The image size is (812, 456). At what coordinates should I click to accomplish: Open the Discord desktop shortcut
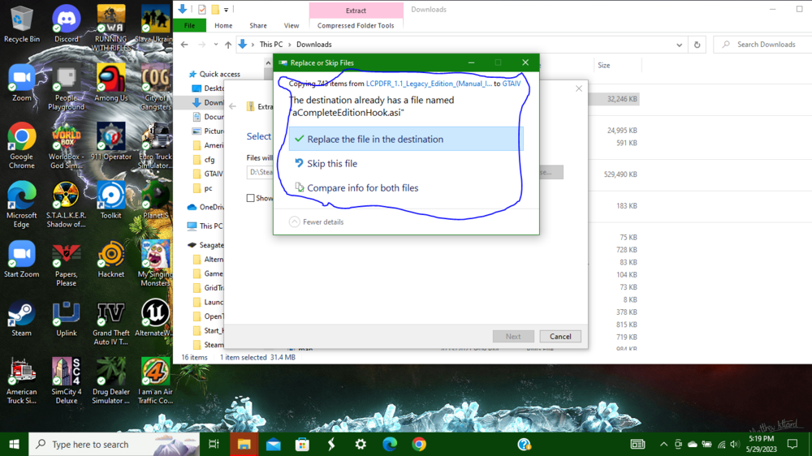click(x=67, y=24)
